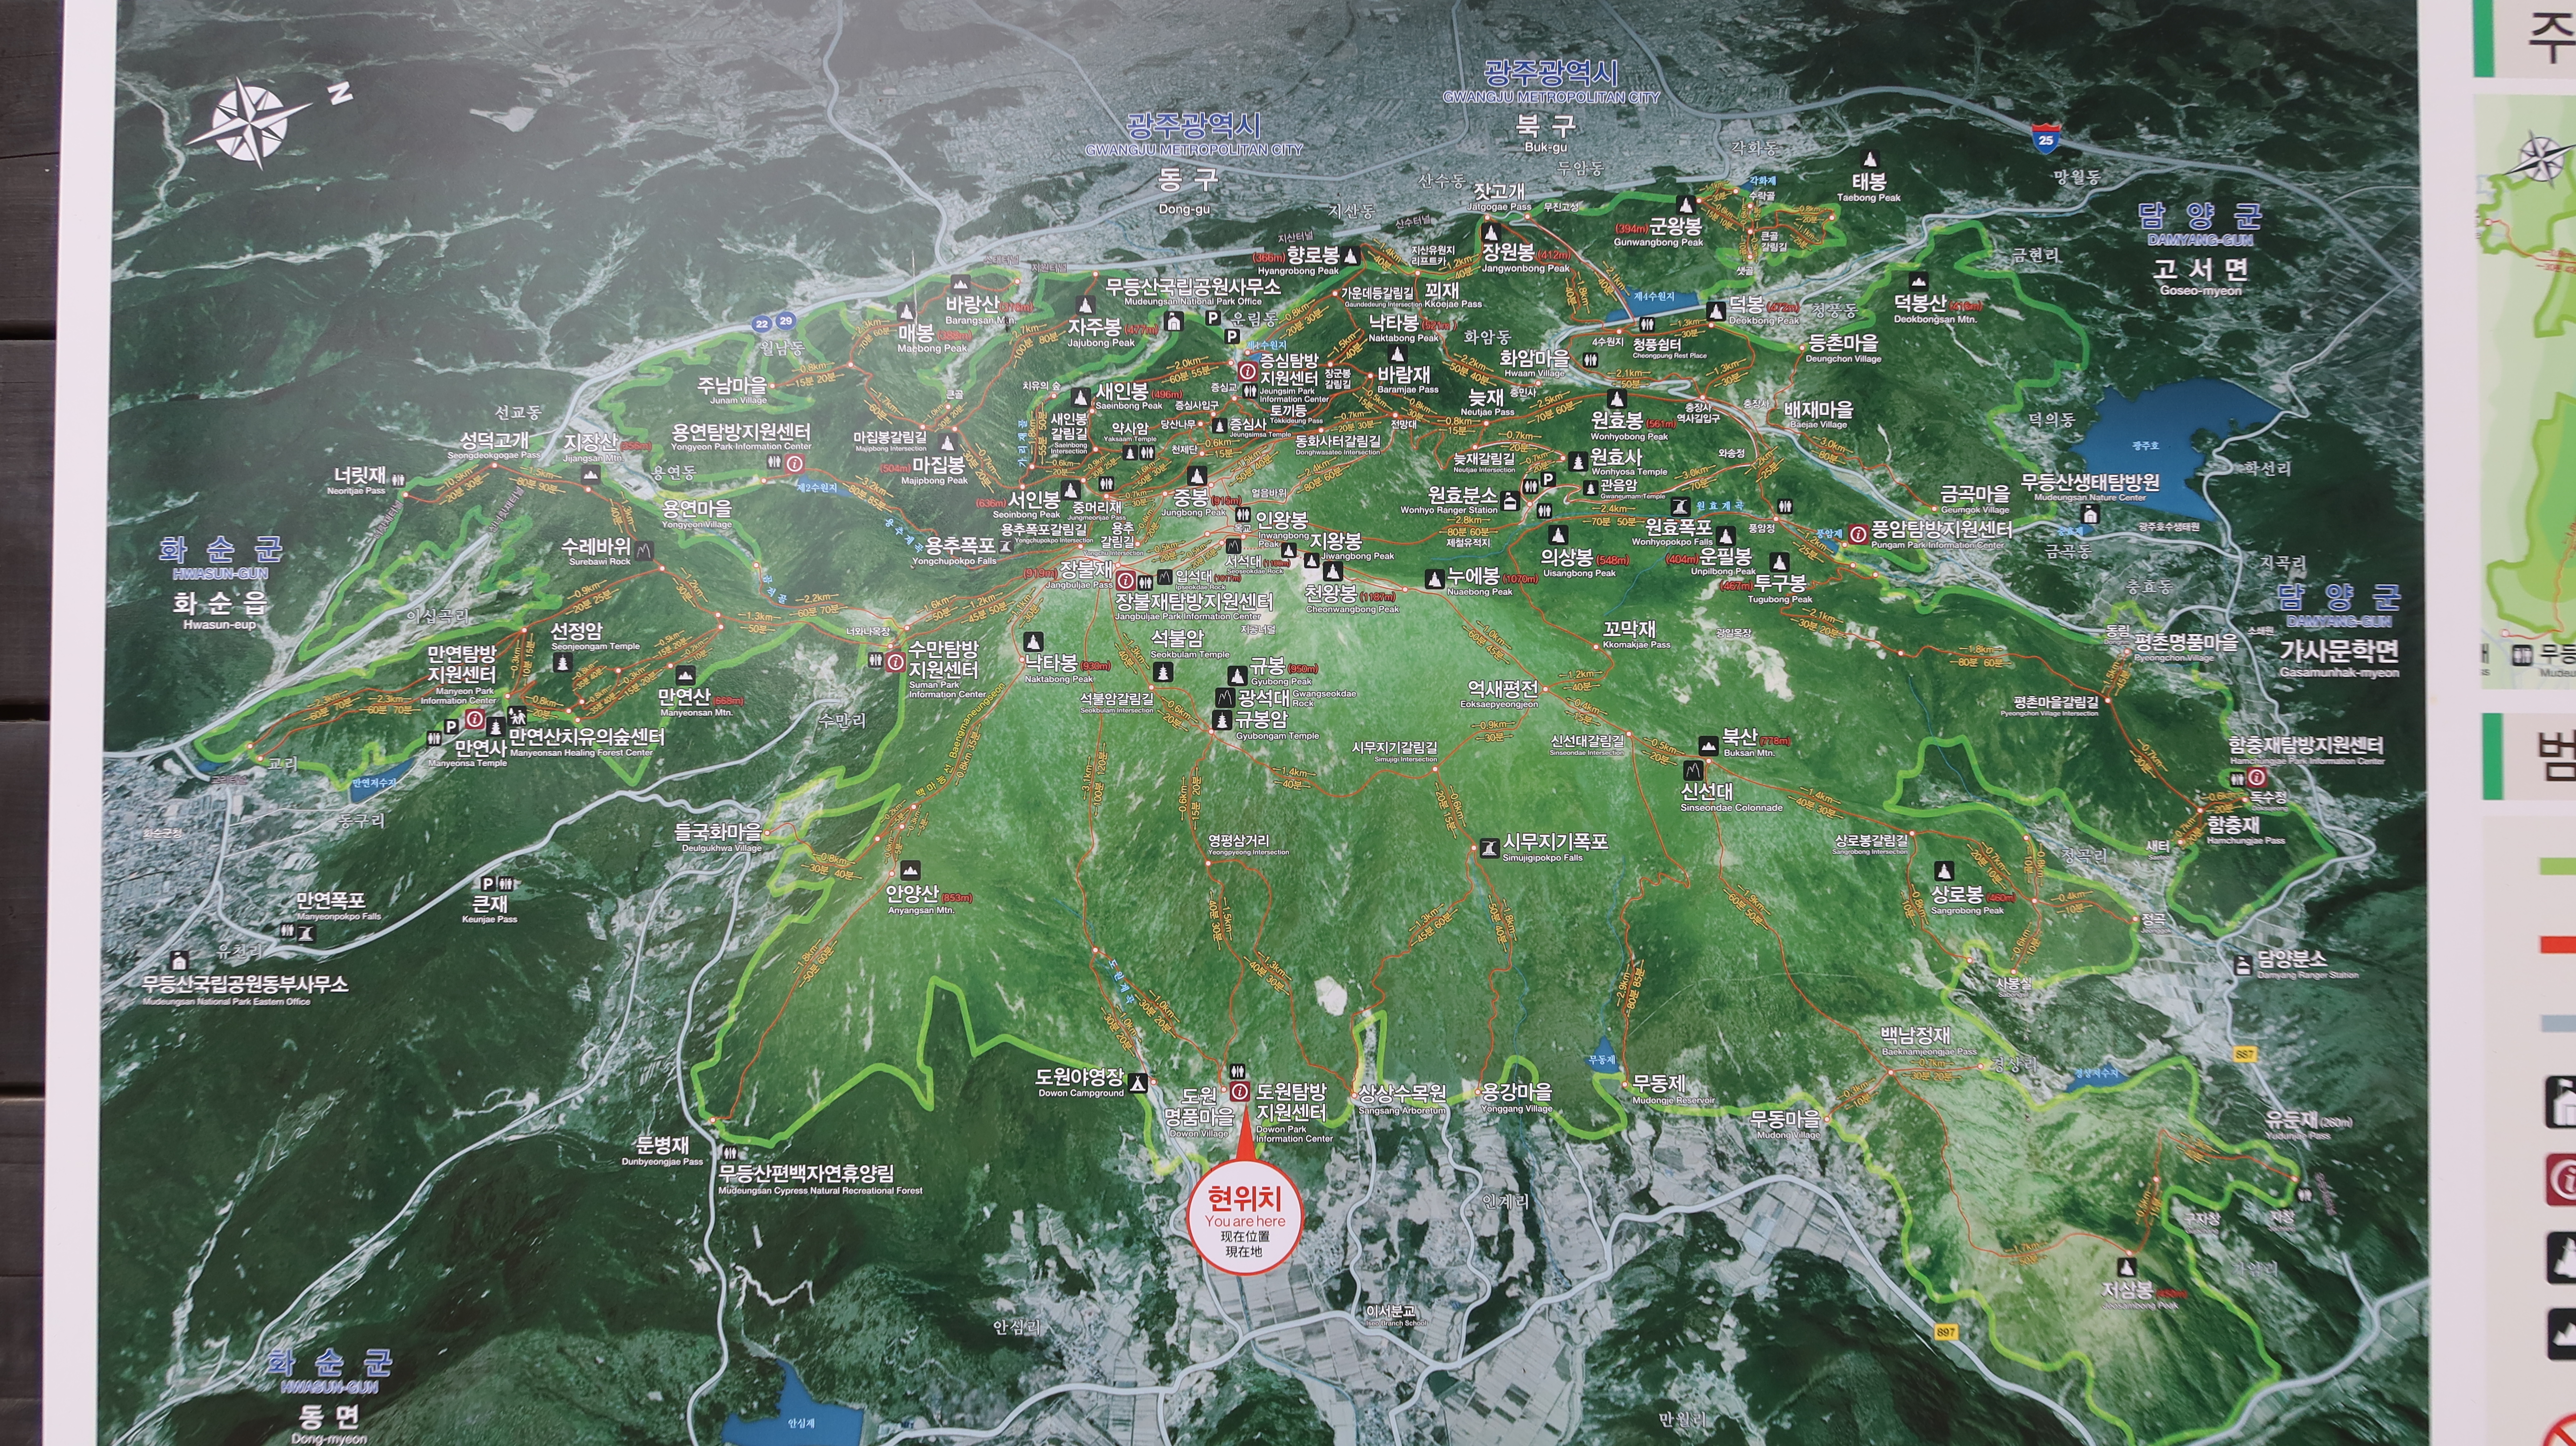The width and height of the screenshot is (2576, 1446).
Task: Click the peak icon beside 북산
Action: 1708,747
